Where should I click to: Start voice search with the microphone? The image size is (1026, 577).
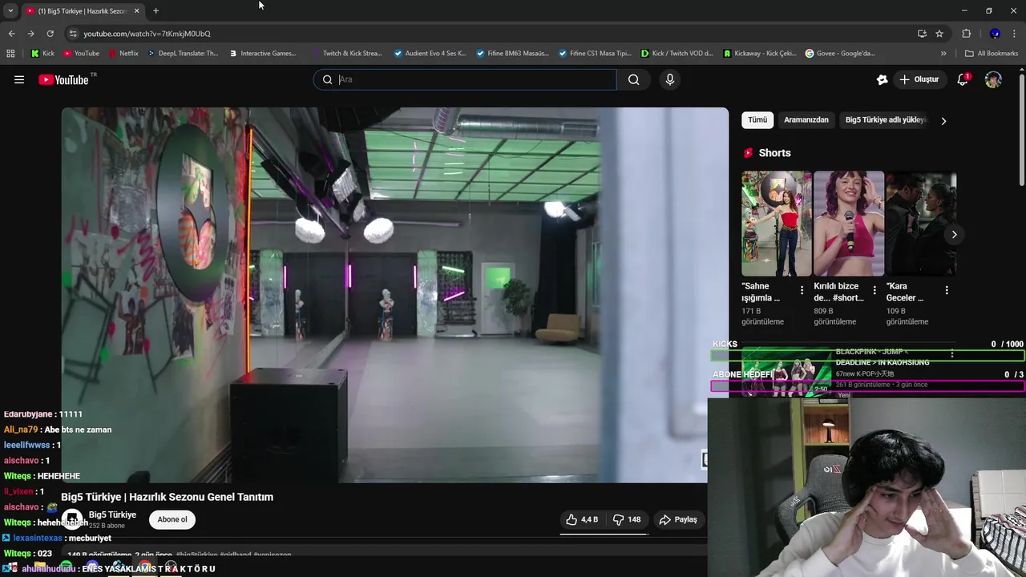pyautogui.click(x=670, y=79)
